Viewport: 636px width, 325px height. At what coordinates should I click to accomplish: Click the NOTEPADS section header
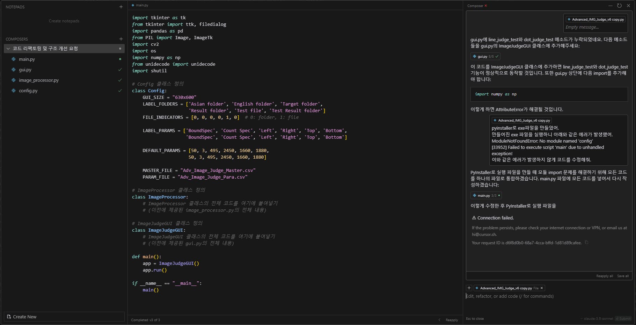(x=15, y=7)
